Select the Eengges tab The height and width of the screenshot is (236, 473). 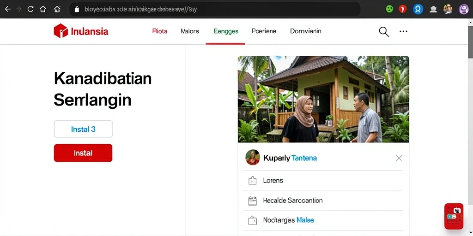tap(225, 31)
